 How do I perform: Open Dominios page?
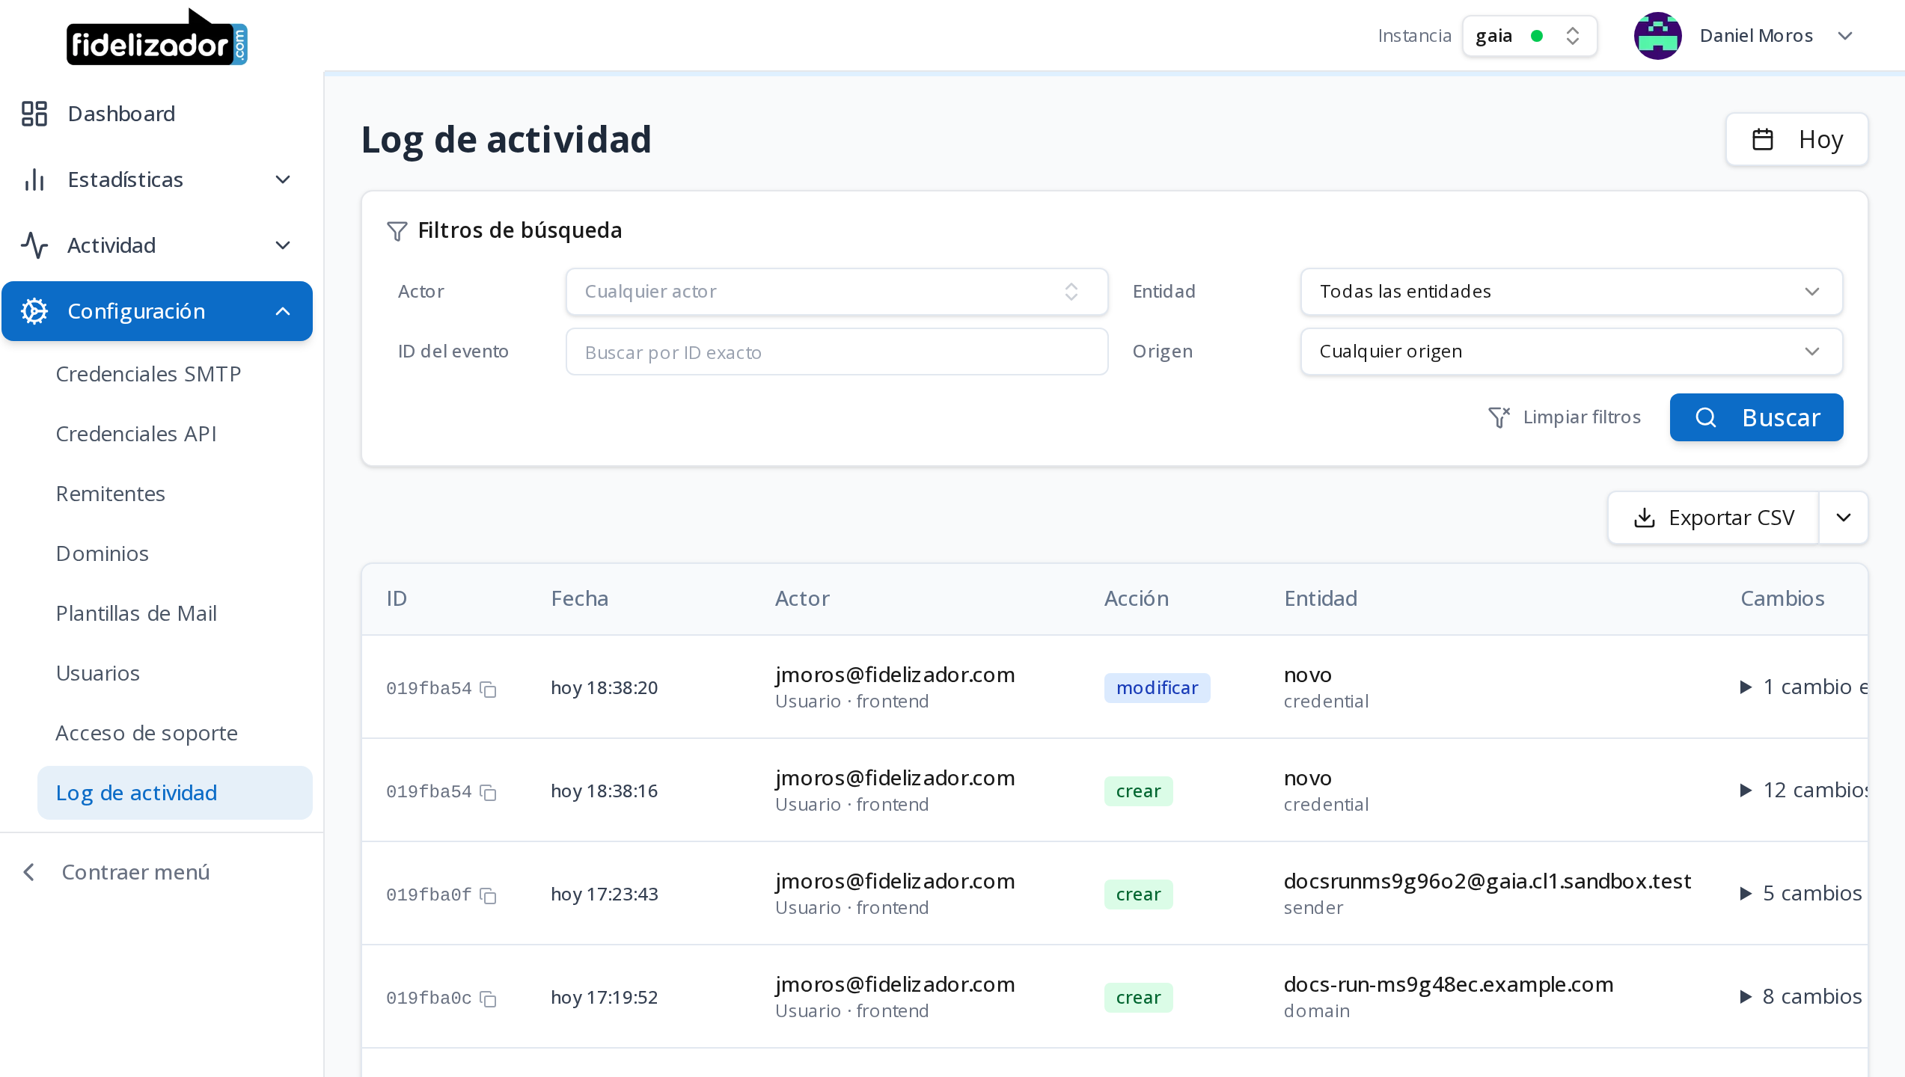(103, 553)
